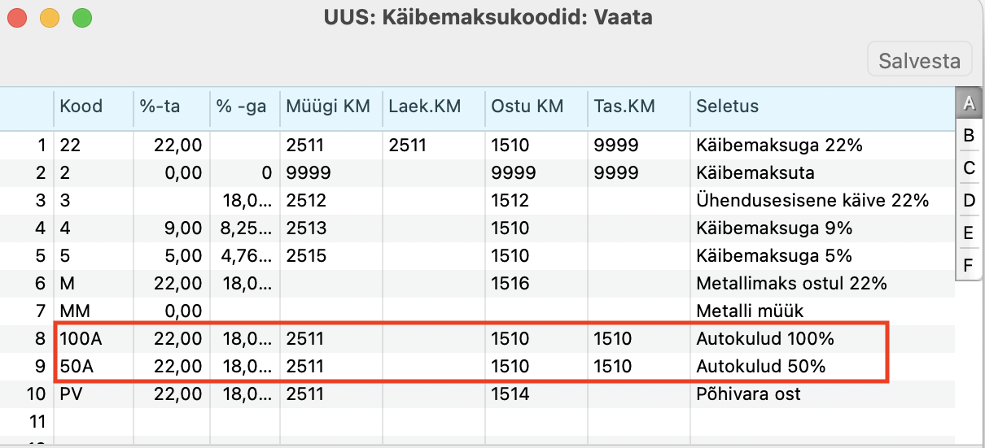Switch to tab A
The height and width of the screenshot is (448, 985).
[x=969, y=103]
